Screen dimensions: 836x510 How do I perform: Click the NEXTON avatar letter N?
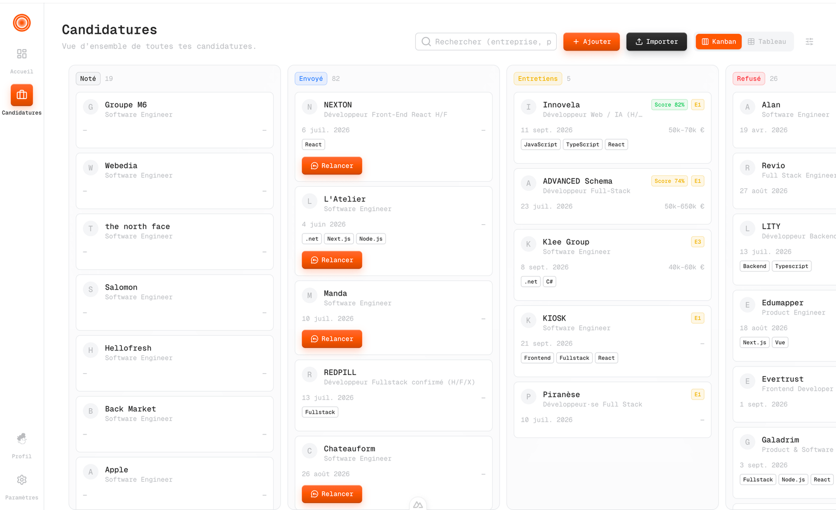coord(310,107)
